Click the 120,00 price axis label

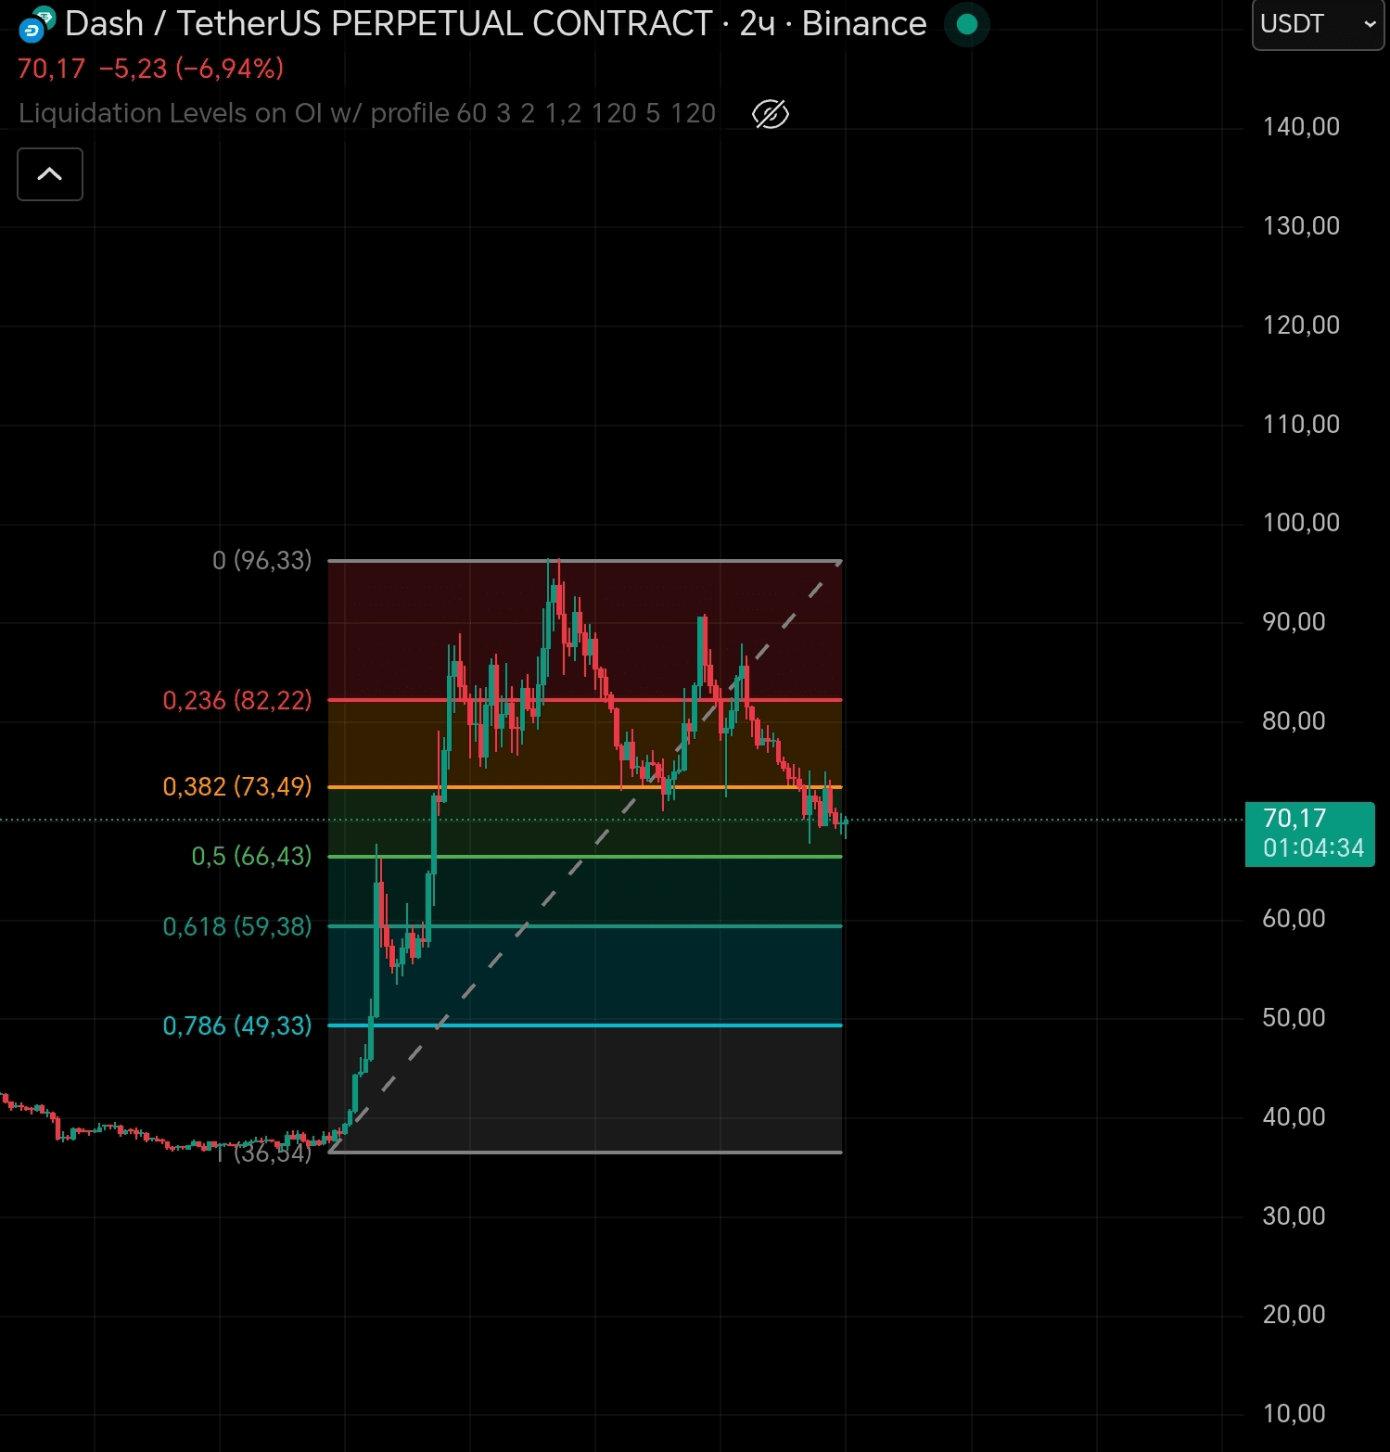coord(1301,325)
